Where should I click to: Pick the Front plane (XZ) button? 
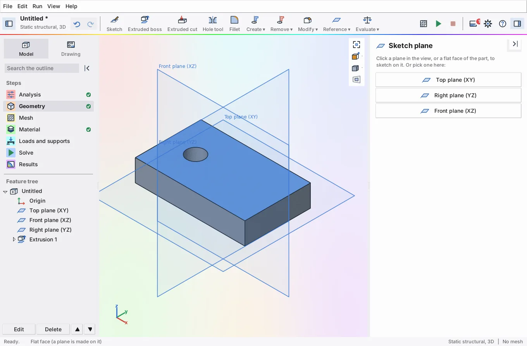[448, 111]
